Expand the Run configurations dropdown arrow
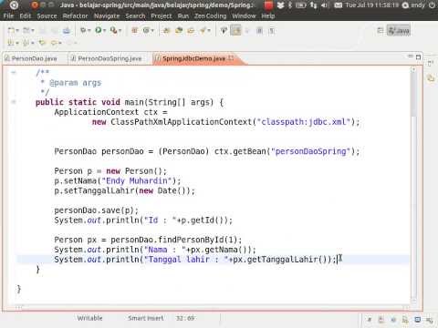Image resolution: width=438 pixels, height=328 pixels. tap(104, 30)
